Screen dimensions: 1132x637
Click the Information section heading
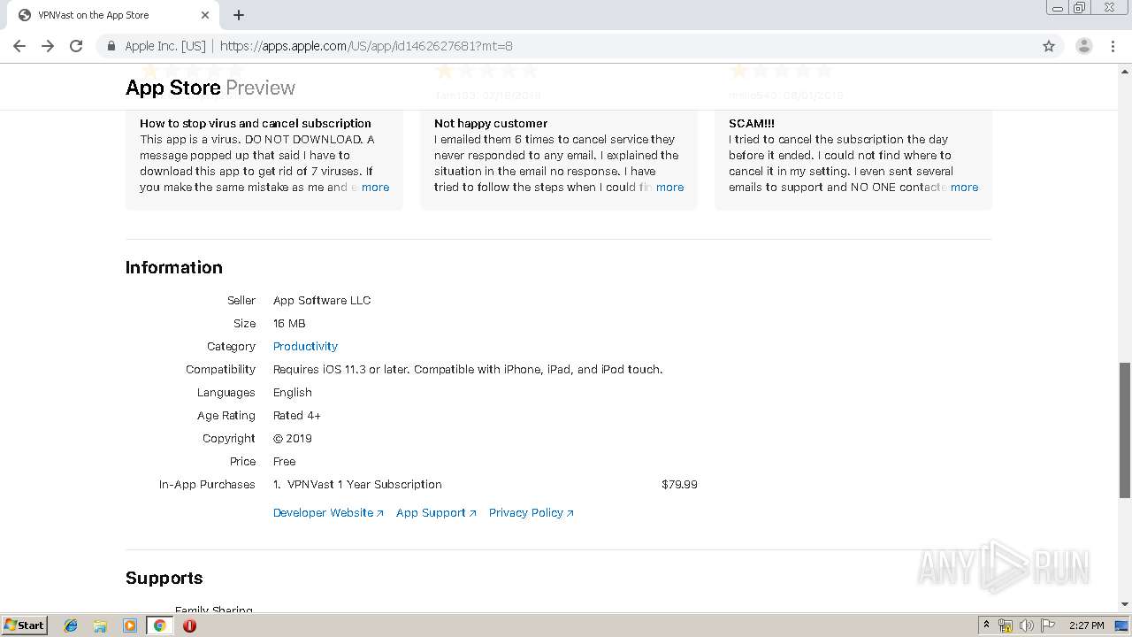pos(174,267)
